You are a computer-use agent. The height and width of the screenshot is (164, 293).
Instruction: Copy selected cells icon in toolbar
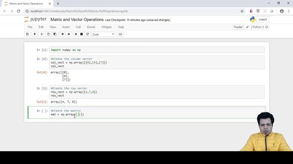point(49,34)
